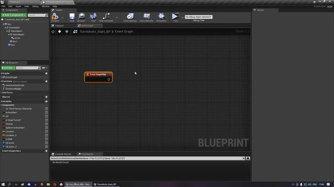The width and height of the screenshot is (334, 187).
Task: Click TurretActiv_Start_BP in the breadcrumb
Action: (x=95, y=32)
